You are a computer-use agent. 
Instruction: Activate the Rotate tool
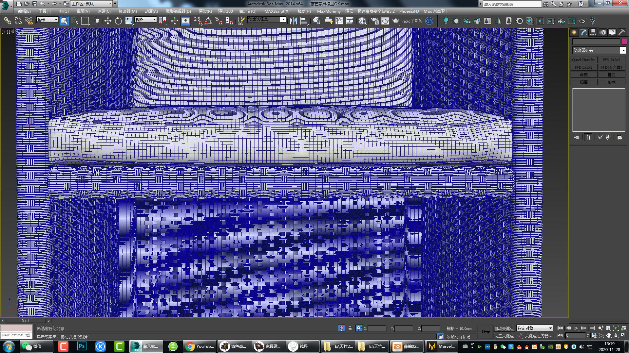click(x=118, y=20)
